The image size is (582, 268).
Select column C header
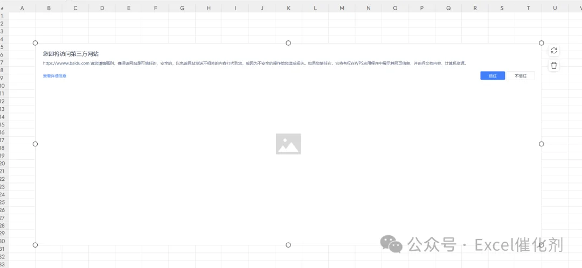[75, 8]
